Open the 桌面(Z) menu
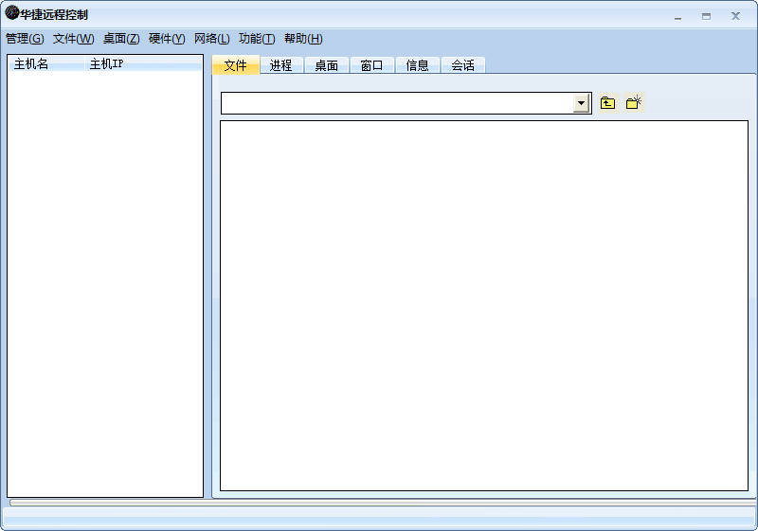 pyautogui.click(x=121, y=39)
